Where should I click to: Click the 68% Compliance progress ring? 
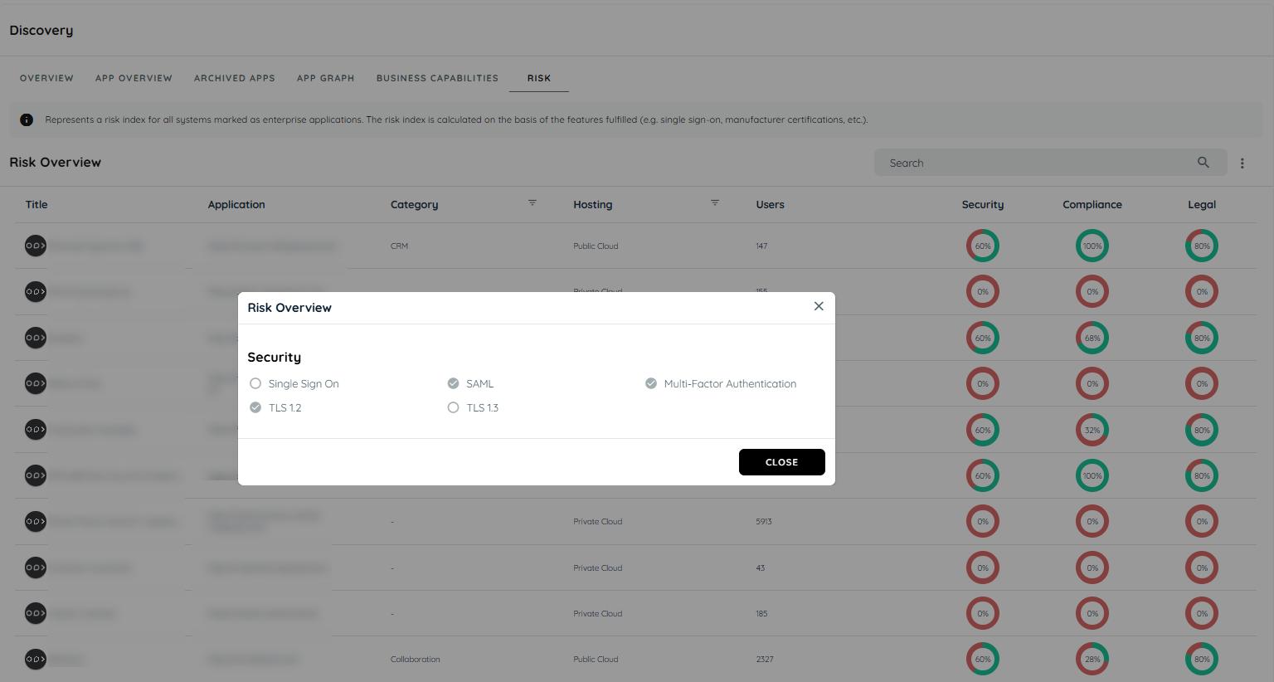[1092, 338]
